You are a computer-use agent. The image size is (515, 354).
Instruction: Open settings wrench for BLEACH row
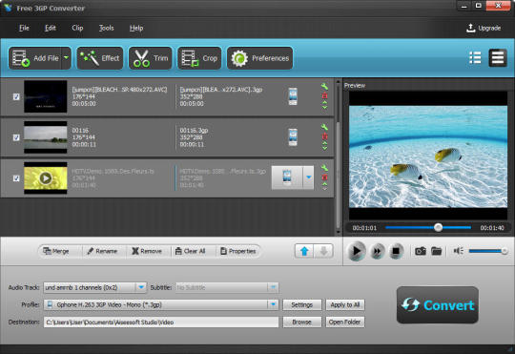[324, 87]
